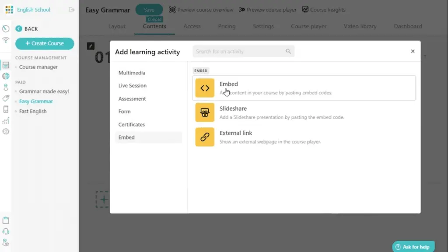
Task: Open the courses icon in left sidebar
Action: pyautogui.click(x=6, y=65)
